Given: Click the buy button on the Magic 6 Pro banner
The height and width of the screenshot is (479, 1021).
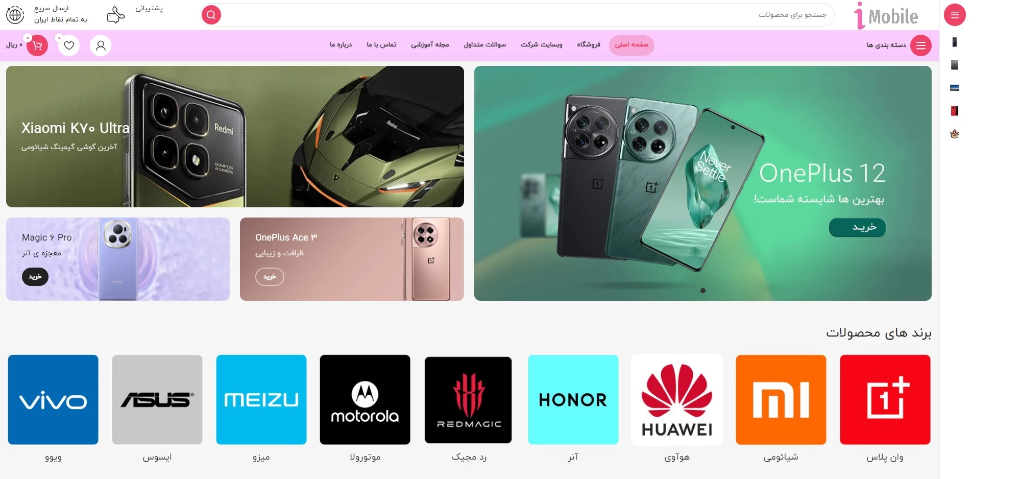Looking at the screenshot, I should pos(35,277).
